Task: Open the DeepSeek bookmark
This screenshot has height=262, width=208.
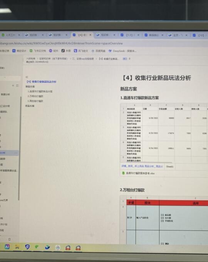Action: [122, 51]
